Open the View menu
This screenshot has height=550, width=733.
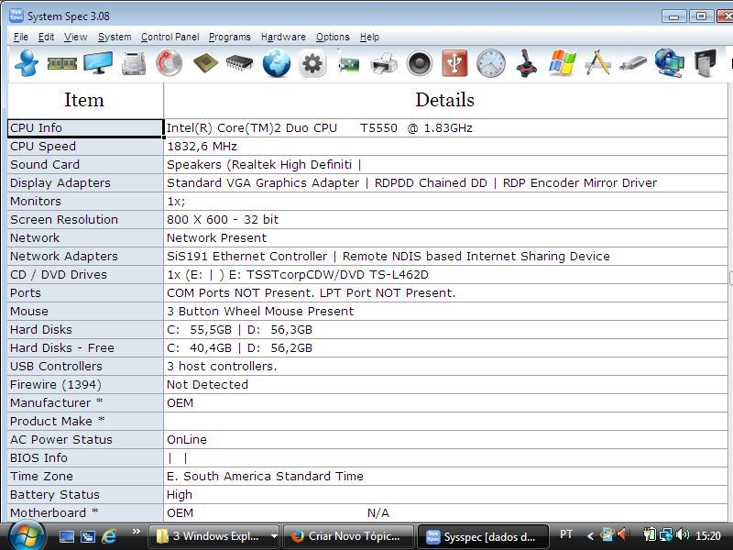pyautogui.click(x=75, y=37)
